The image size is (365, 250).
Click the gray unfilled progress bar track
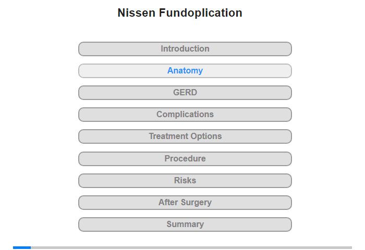(x=191, y=248)
